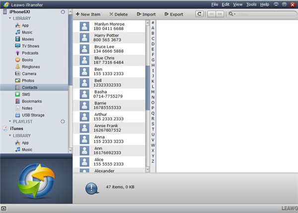Select the Marilyn Monroe contact

(109, 26)
